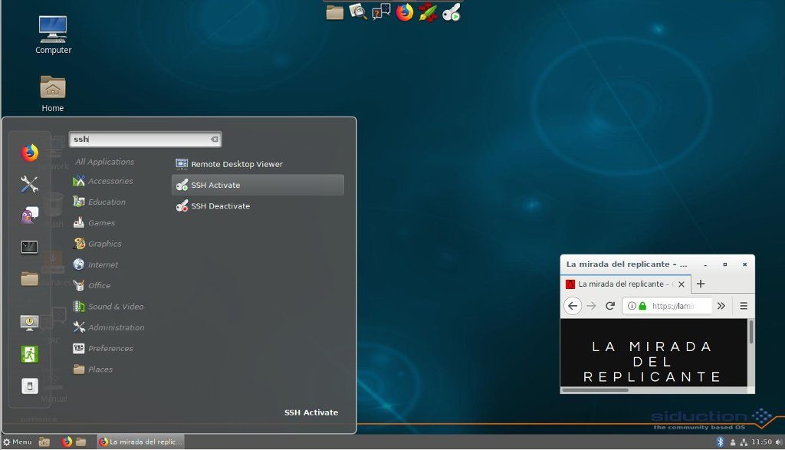
Task: Launch the SSH key icon in top dock
Action: tap(452, 12)
